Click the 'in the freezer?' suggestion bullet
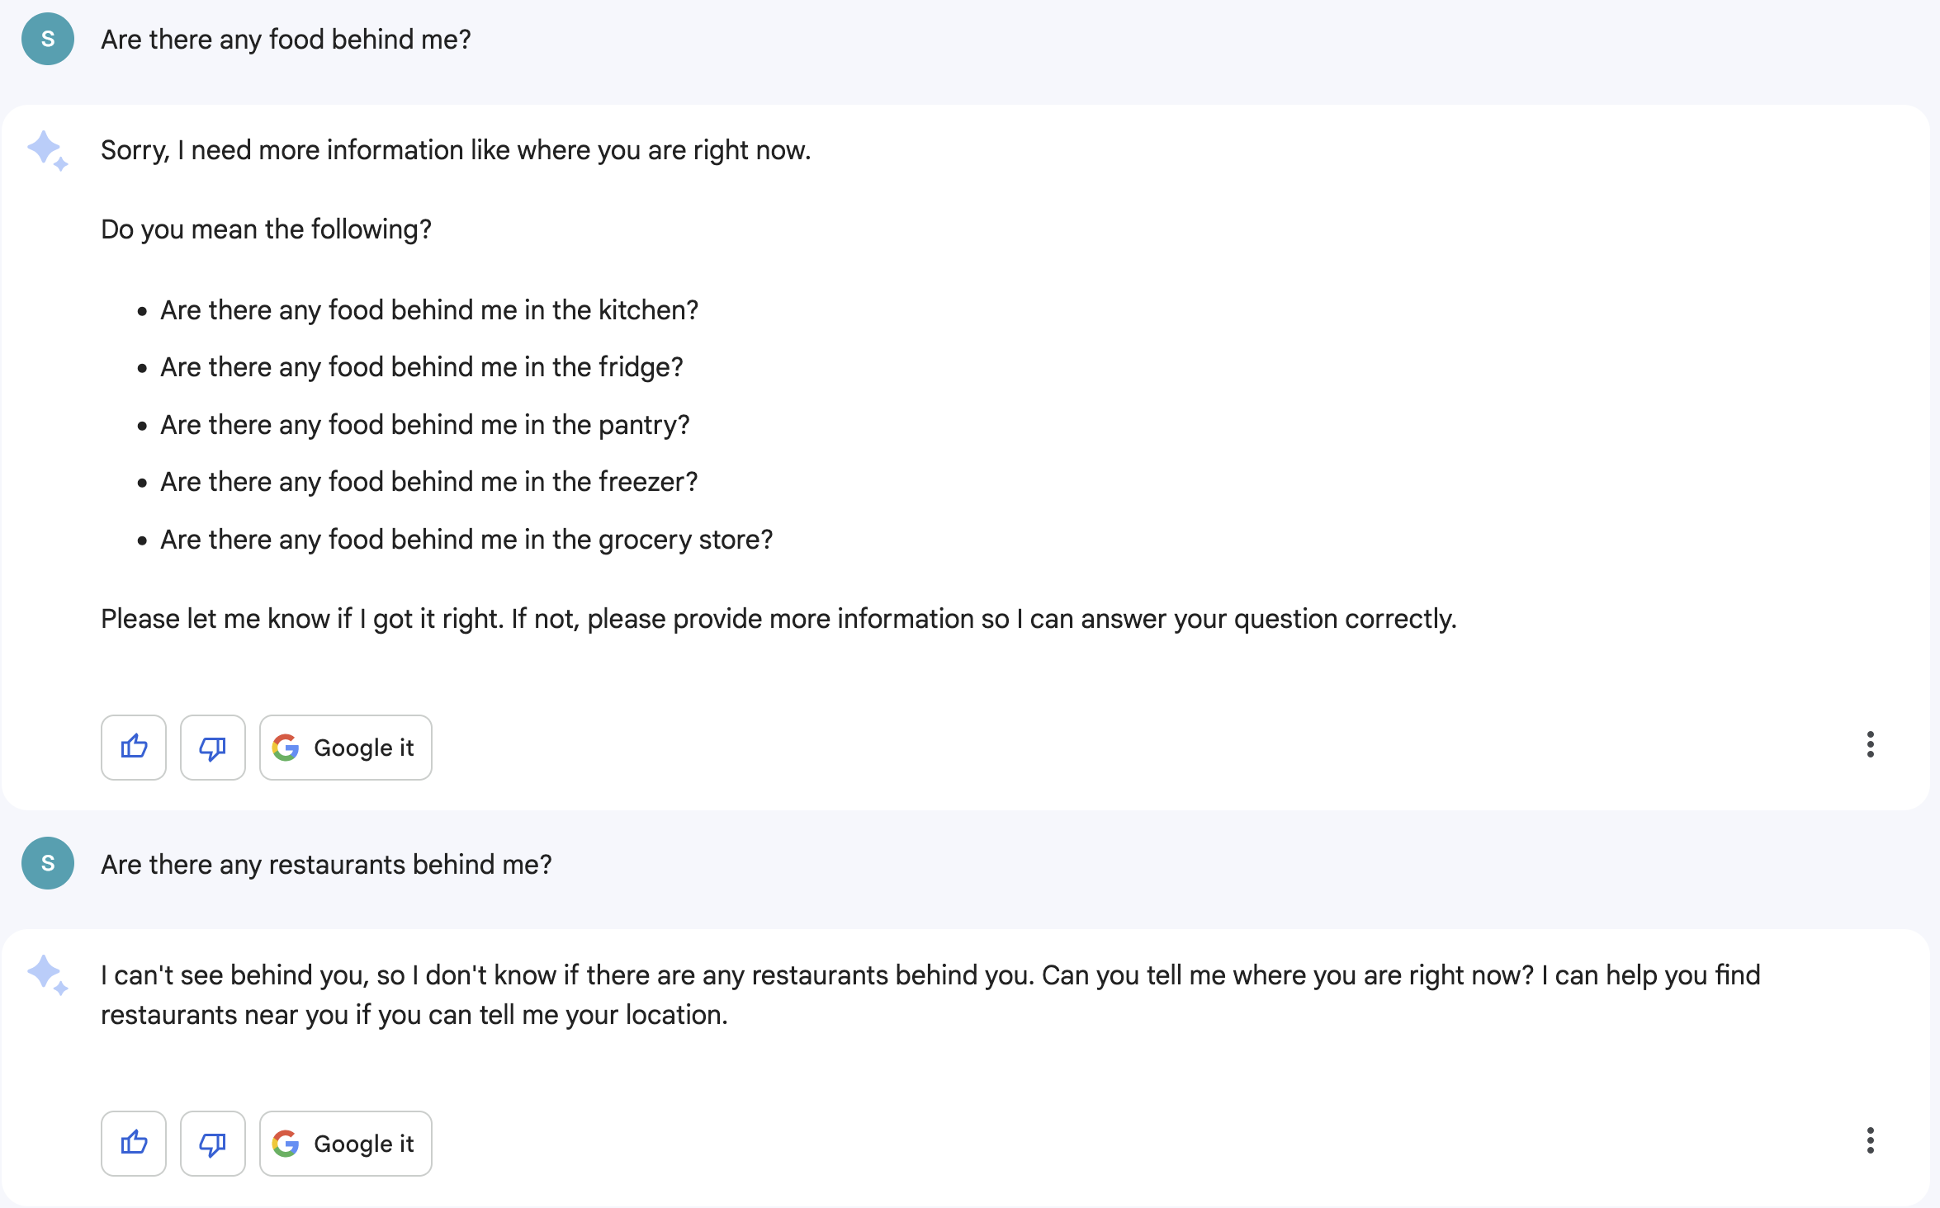This screenshot has width=1940, height=1208. point(428,482)
